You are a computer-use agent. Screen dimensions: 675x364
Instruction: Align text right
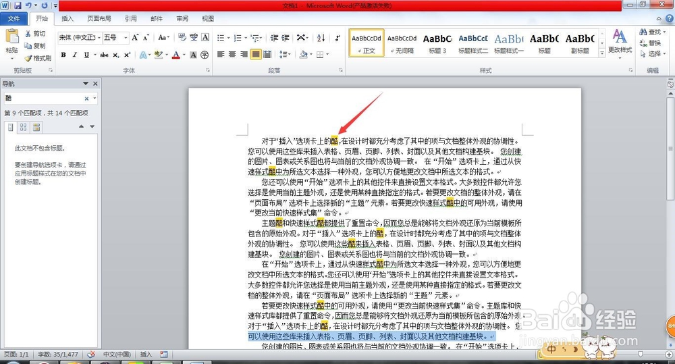(244, 54)
